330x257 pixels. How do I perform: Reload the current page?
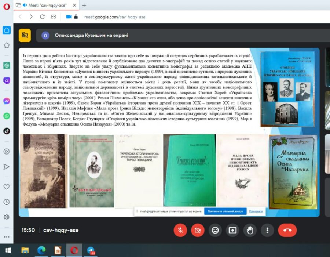pyautogui.click(x=42, y=17)
